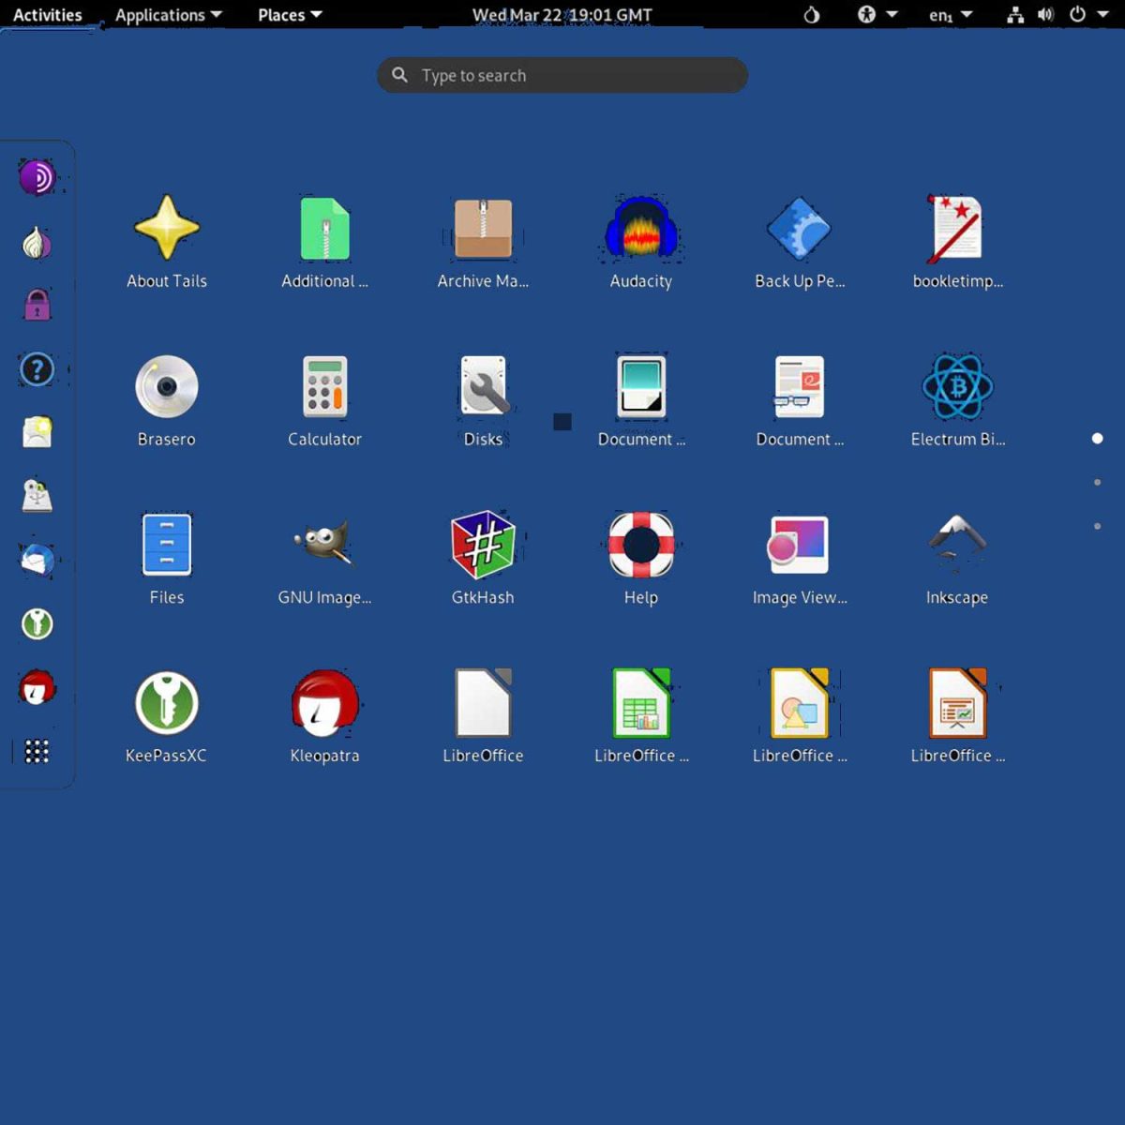1125x1125 pixels.
Task: Open the Disks utility
Action: click(x=483, y=387)
